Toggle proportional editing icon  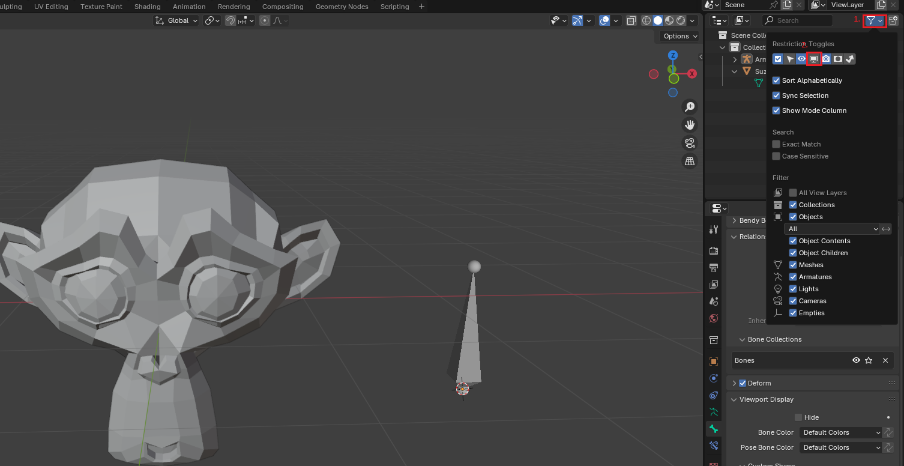(265, 20)
